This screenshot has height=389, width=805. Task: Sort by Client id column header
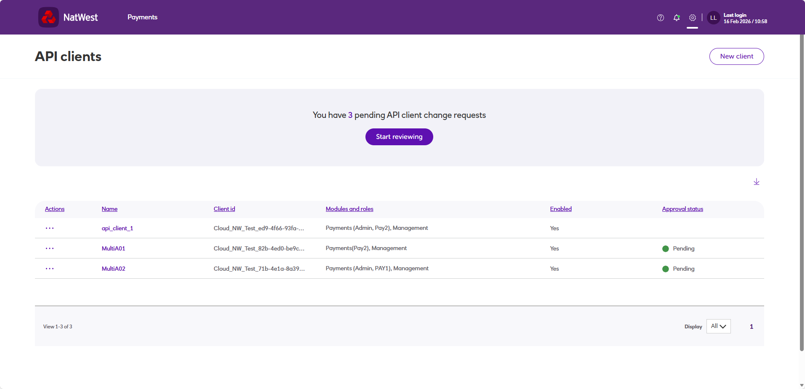[224, 209]
